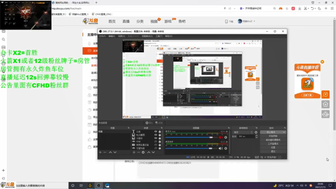Viewport: 336px width, 189px height.
Task: Move the source up in the Sources panel
Action: coord(149,152)
